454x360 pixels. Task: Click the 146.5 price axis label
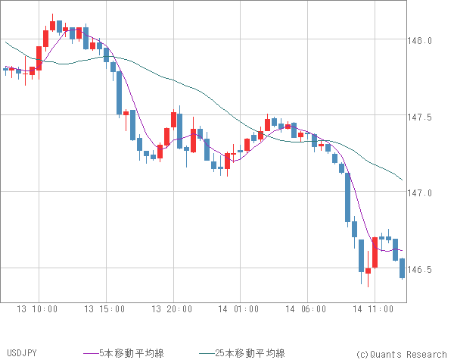[419, 270]
